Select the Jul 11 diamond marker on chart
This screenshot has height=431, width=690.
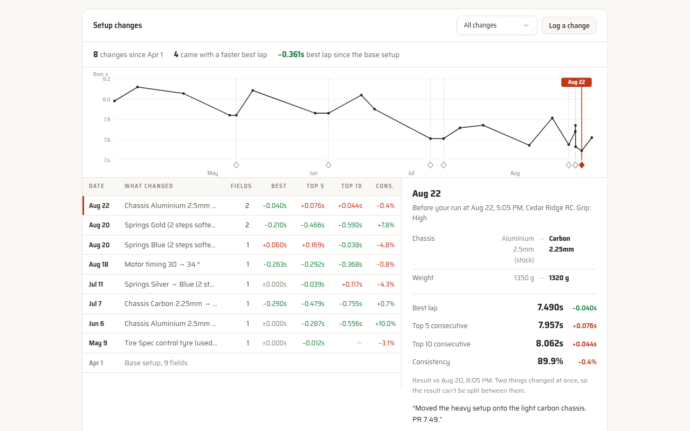pos(444,165)
